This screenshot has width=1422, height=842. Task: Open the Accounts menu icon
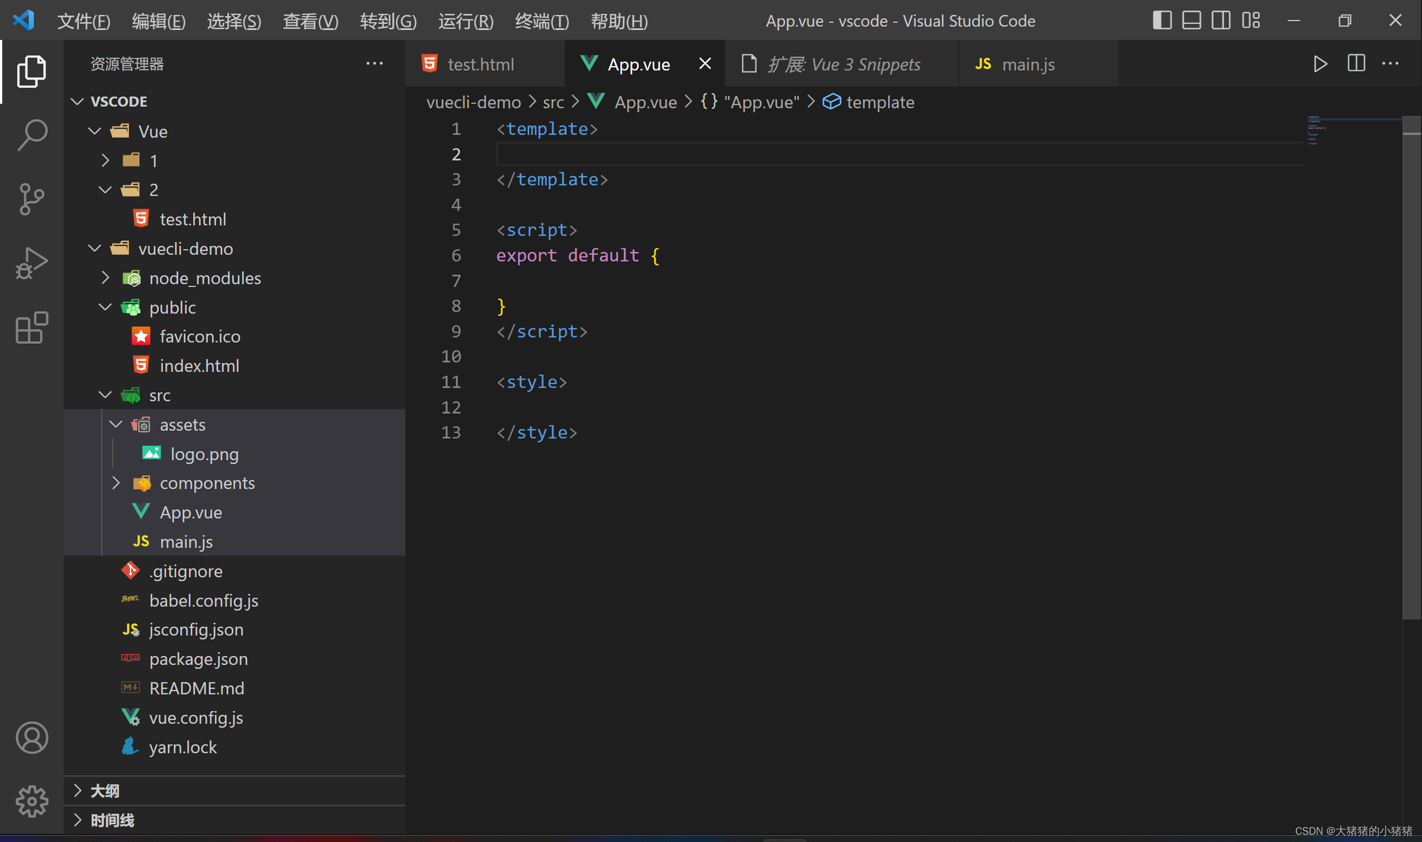click(x=32, y=738)
